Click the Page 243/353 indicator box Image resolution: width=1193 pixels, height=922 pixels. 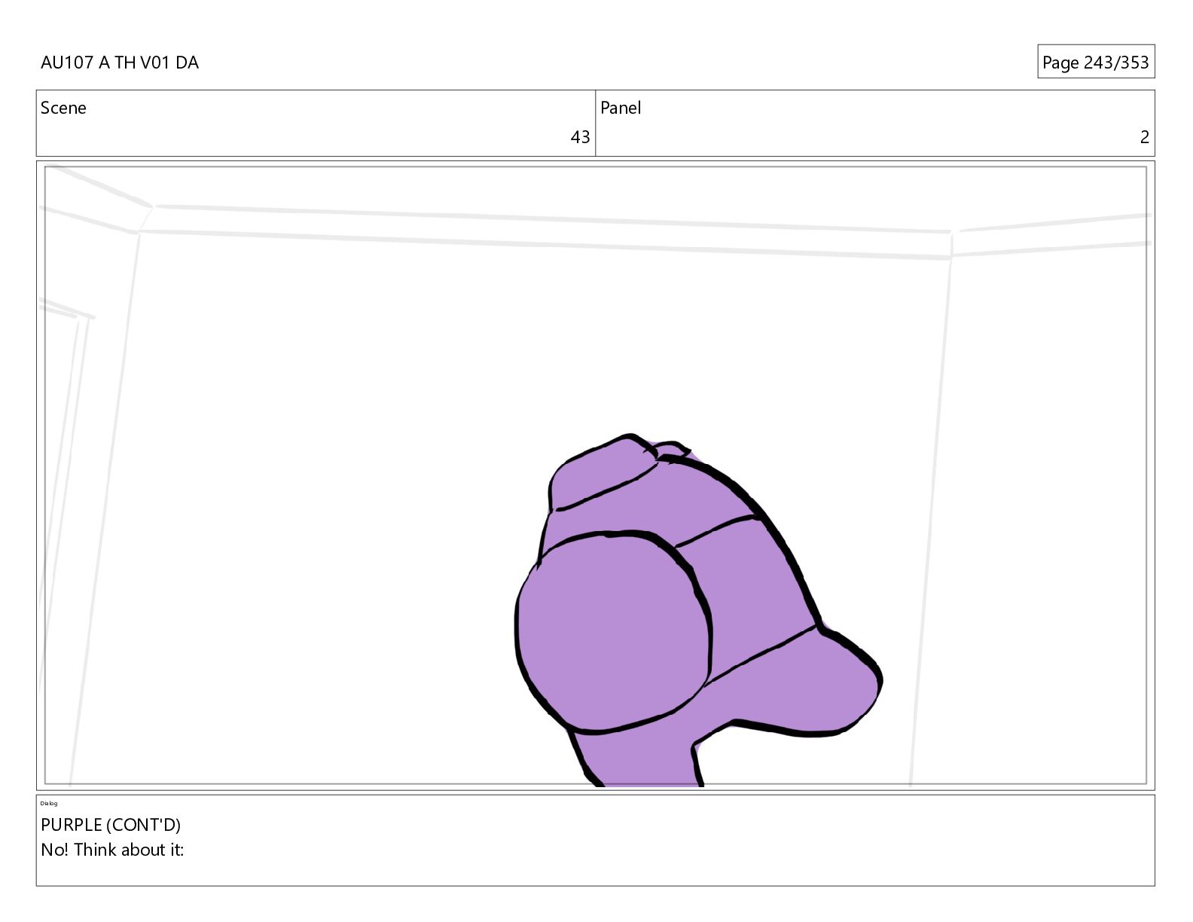tap(1096, 62)
